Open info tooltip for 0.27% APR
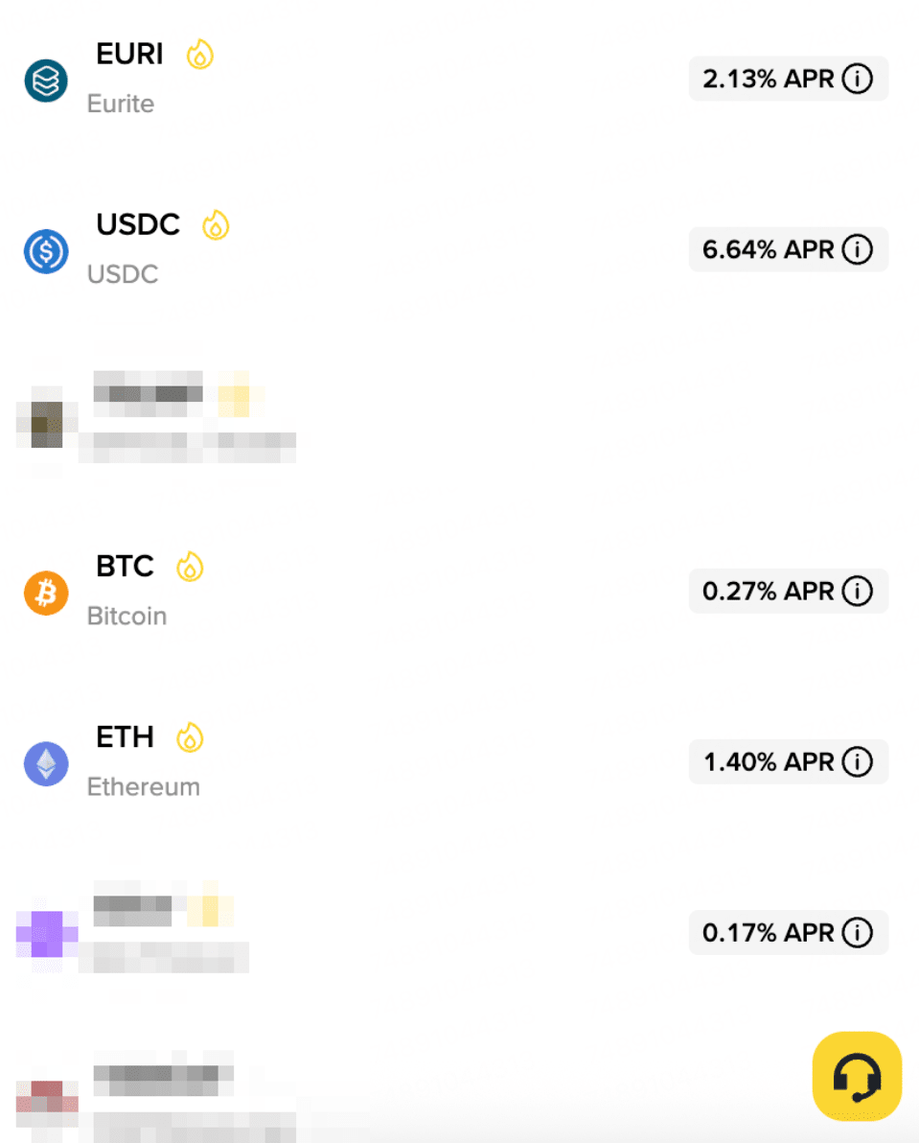Screen dimensions: 919x1143 tap(857, 592)
